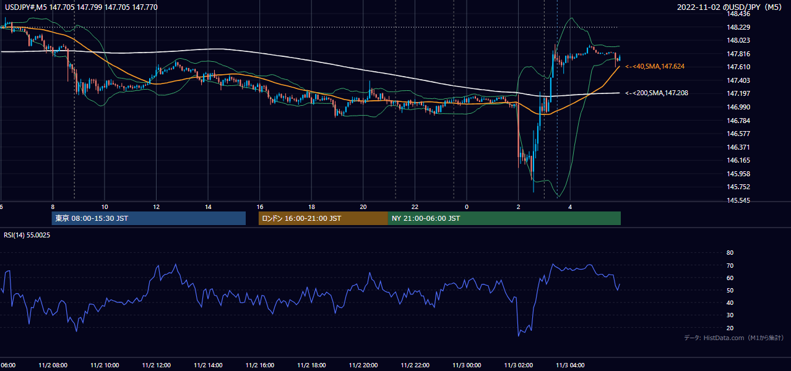Click hour label 16 under price chart
Image resolution: width=791 pixels, height=371 pixels.
pos(260,207)
